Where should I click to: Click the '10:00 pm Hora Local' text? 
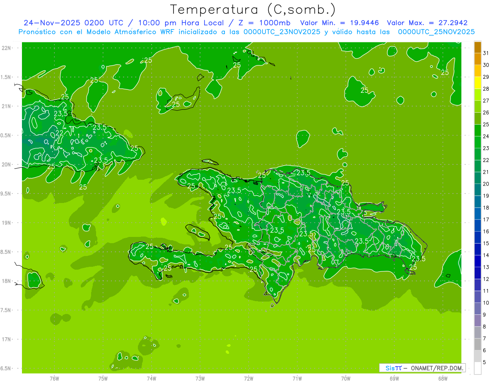click(x=181, y=23)
